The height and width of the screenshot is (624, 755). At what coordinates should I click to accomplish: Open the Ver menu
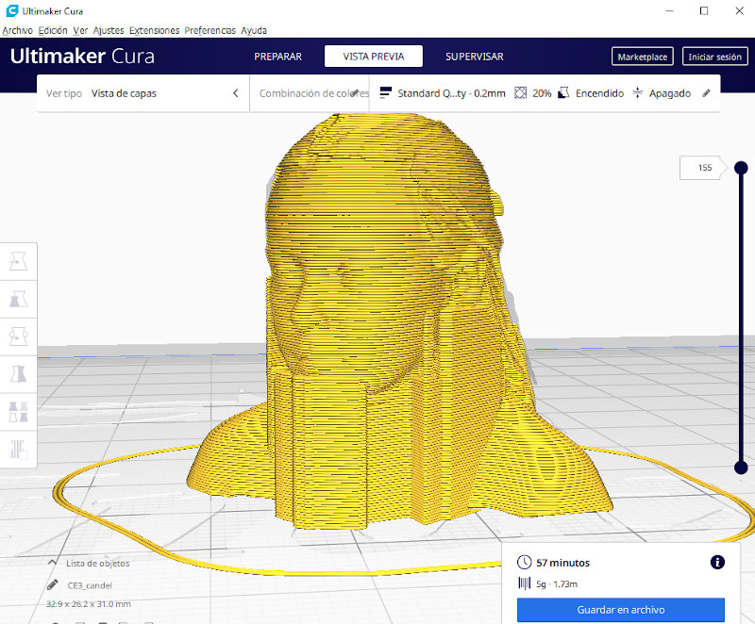pos(80,30)
